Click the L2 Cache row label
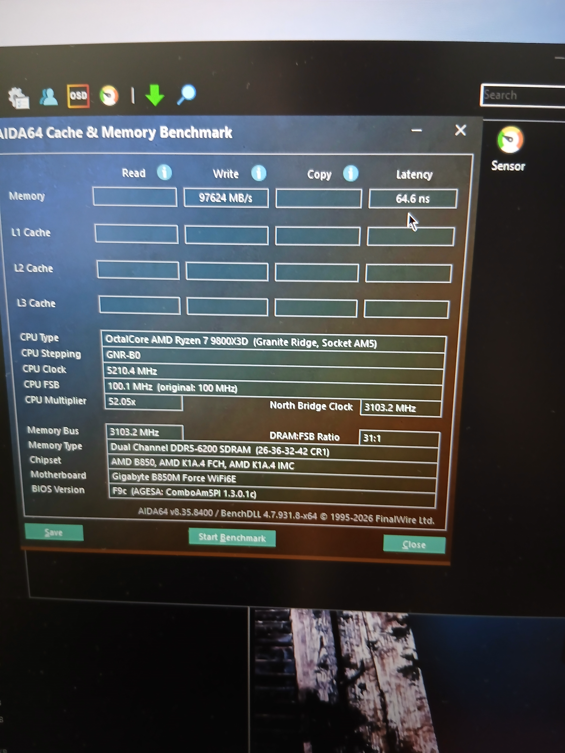 click(x=33, y=268)
